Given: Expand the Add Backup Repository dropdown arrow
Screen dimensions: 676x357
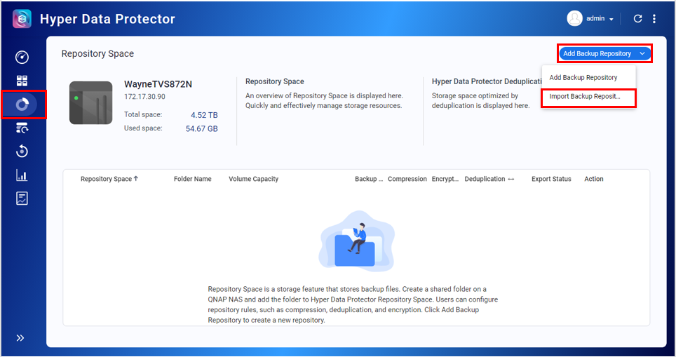Looking at the screenshot, I should tap(642, 54).
